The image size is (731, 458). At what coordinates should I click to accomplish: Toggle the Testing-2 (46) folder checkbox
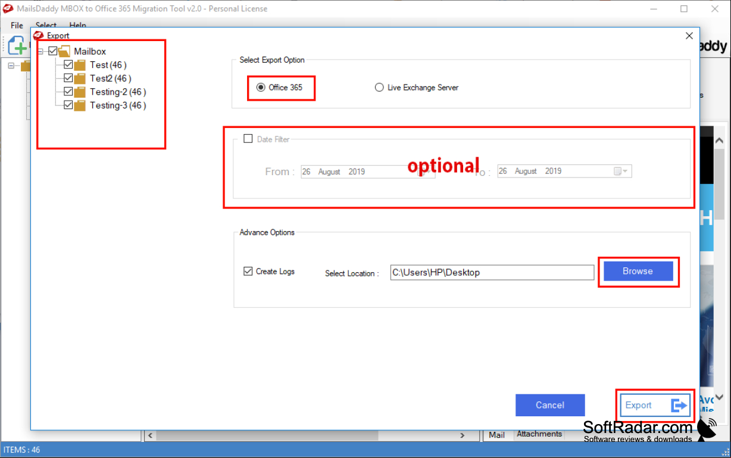click(68, 92)
